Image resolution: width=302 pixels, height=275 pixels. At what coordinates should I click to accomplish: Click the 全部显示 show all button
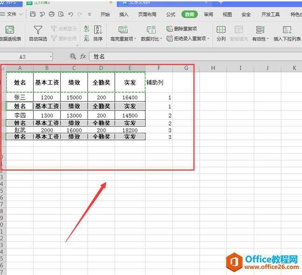pos(64,29)
